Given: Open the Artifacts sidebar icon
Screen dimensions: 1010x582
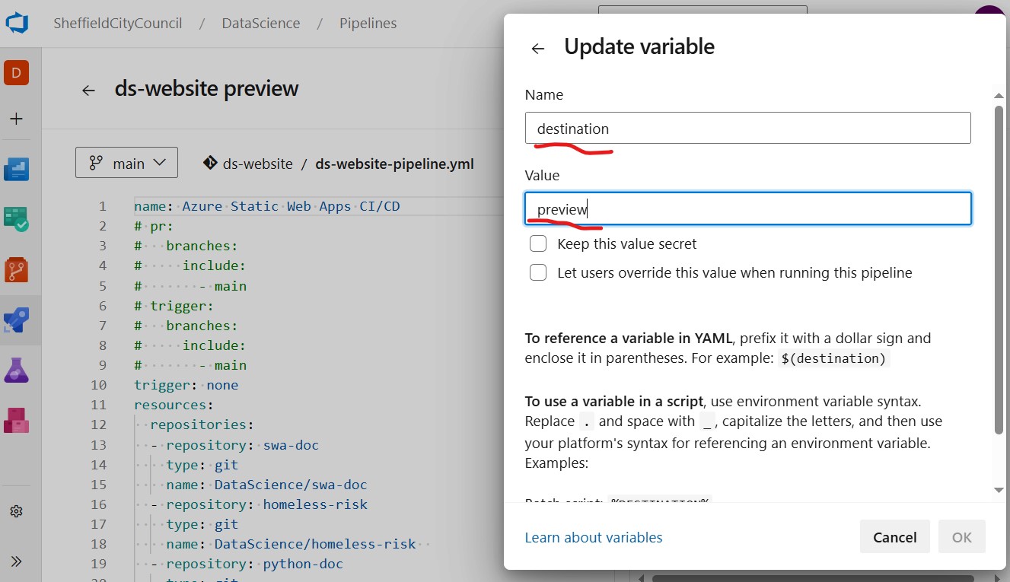Looking at the screenshot, I should pos(16,420).
